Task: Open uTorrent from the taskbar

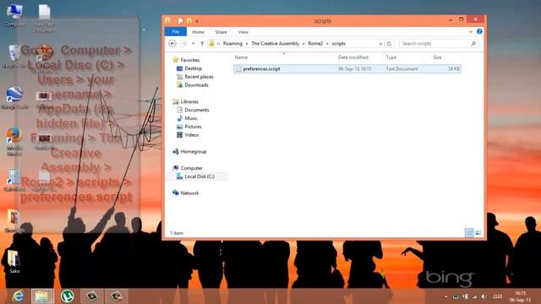Action: (68, 296)
